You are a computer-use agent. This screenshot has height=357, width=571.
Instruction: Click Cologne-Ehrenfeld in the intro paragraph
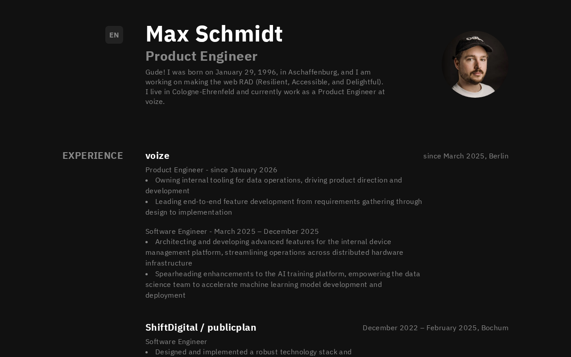click(204, 92)
